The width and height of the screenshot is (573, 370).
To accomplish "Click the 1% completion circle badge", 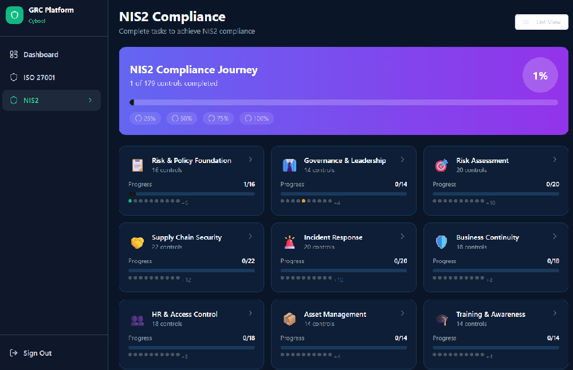I will tap(540, 75).
